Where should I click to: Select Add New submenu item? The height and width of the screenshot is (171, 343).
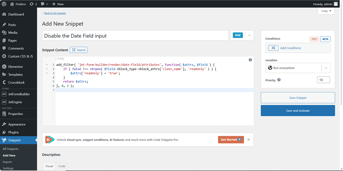tap(9, 155)
